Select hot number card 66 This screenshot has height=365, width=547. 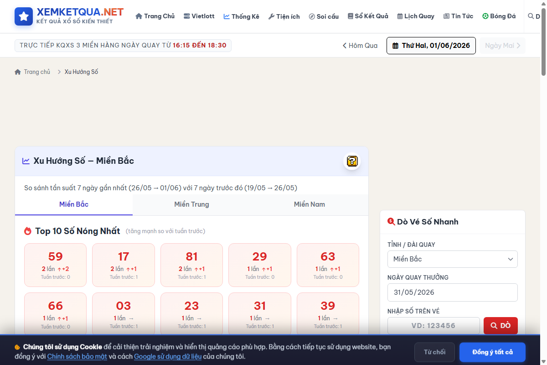tap(55, 314)
